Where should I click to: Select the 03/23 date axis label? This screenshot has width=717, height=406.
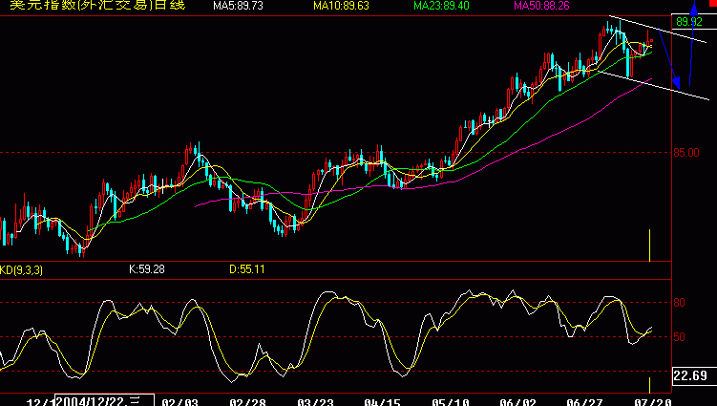tap(315, 402)
